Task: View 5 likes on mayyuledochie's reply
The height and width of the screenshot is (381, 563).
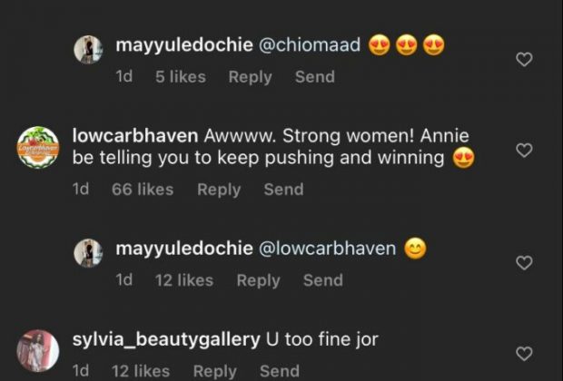Action: pos(180,77)
